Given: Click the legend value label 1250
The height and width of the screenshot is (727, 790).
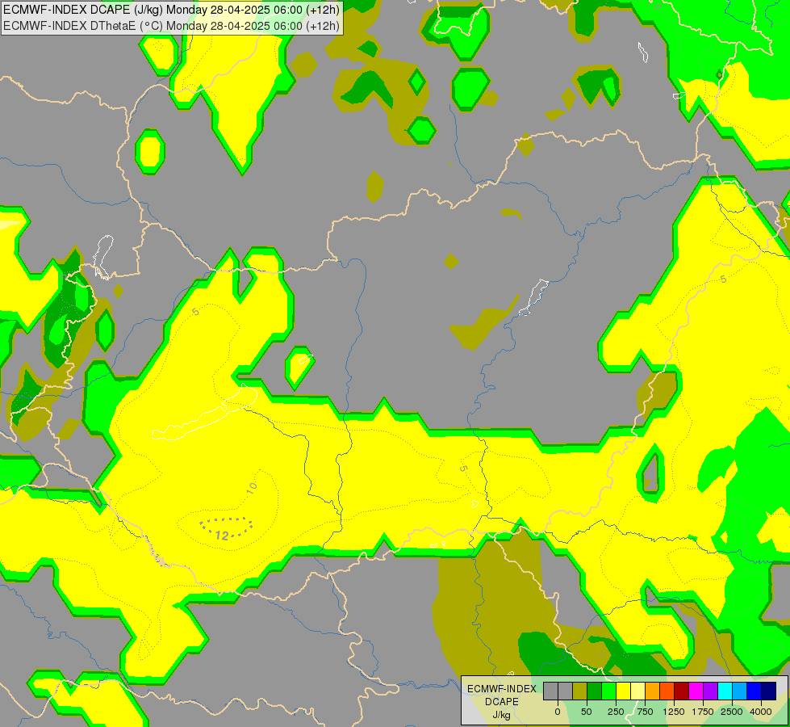Looking at the screenshot, I should click(x=674, y=712).
